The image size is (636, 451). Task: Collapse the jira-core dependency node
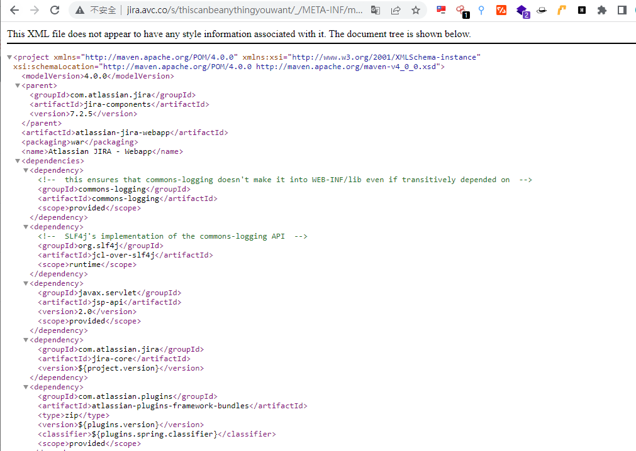(26, 340)
